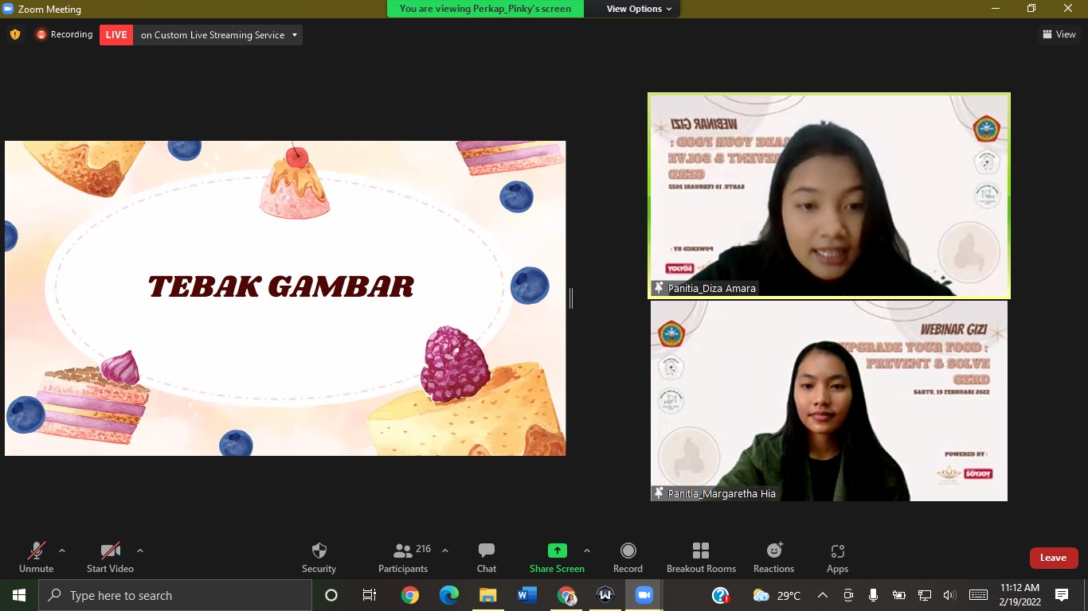1088x611 pixels.
Task: Click the encryption shield icon
Action: pos(15,34)
